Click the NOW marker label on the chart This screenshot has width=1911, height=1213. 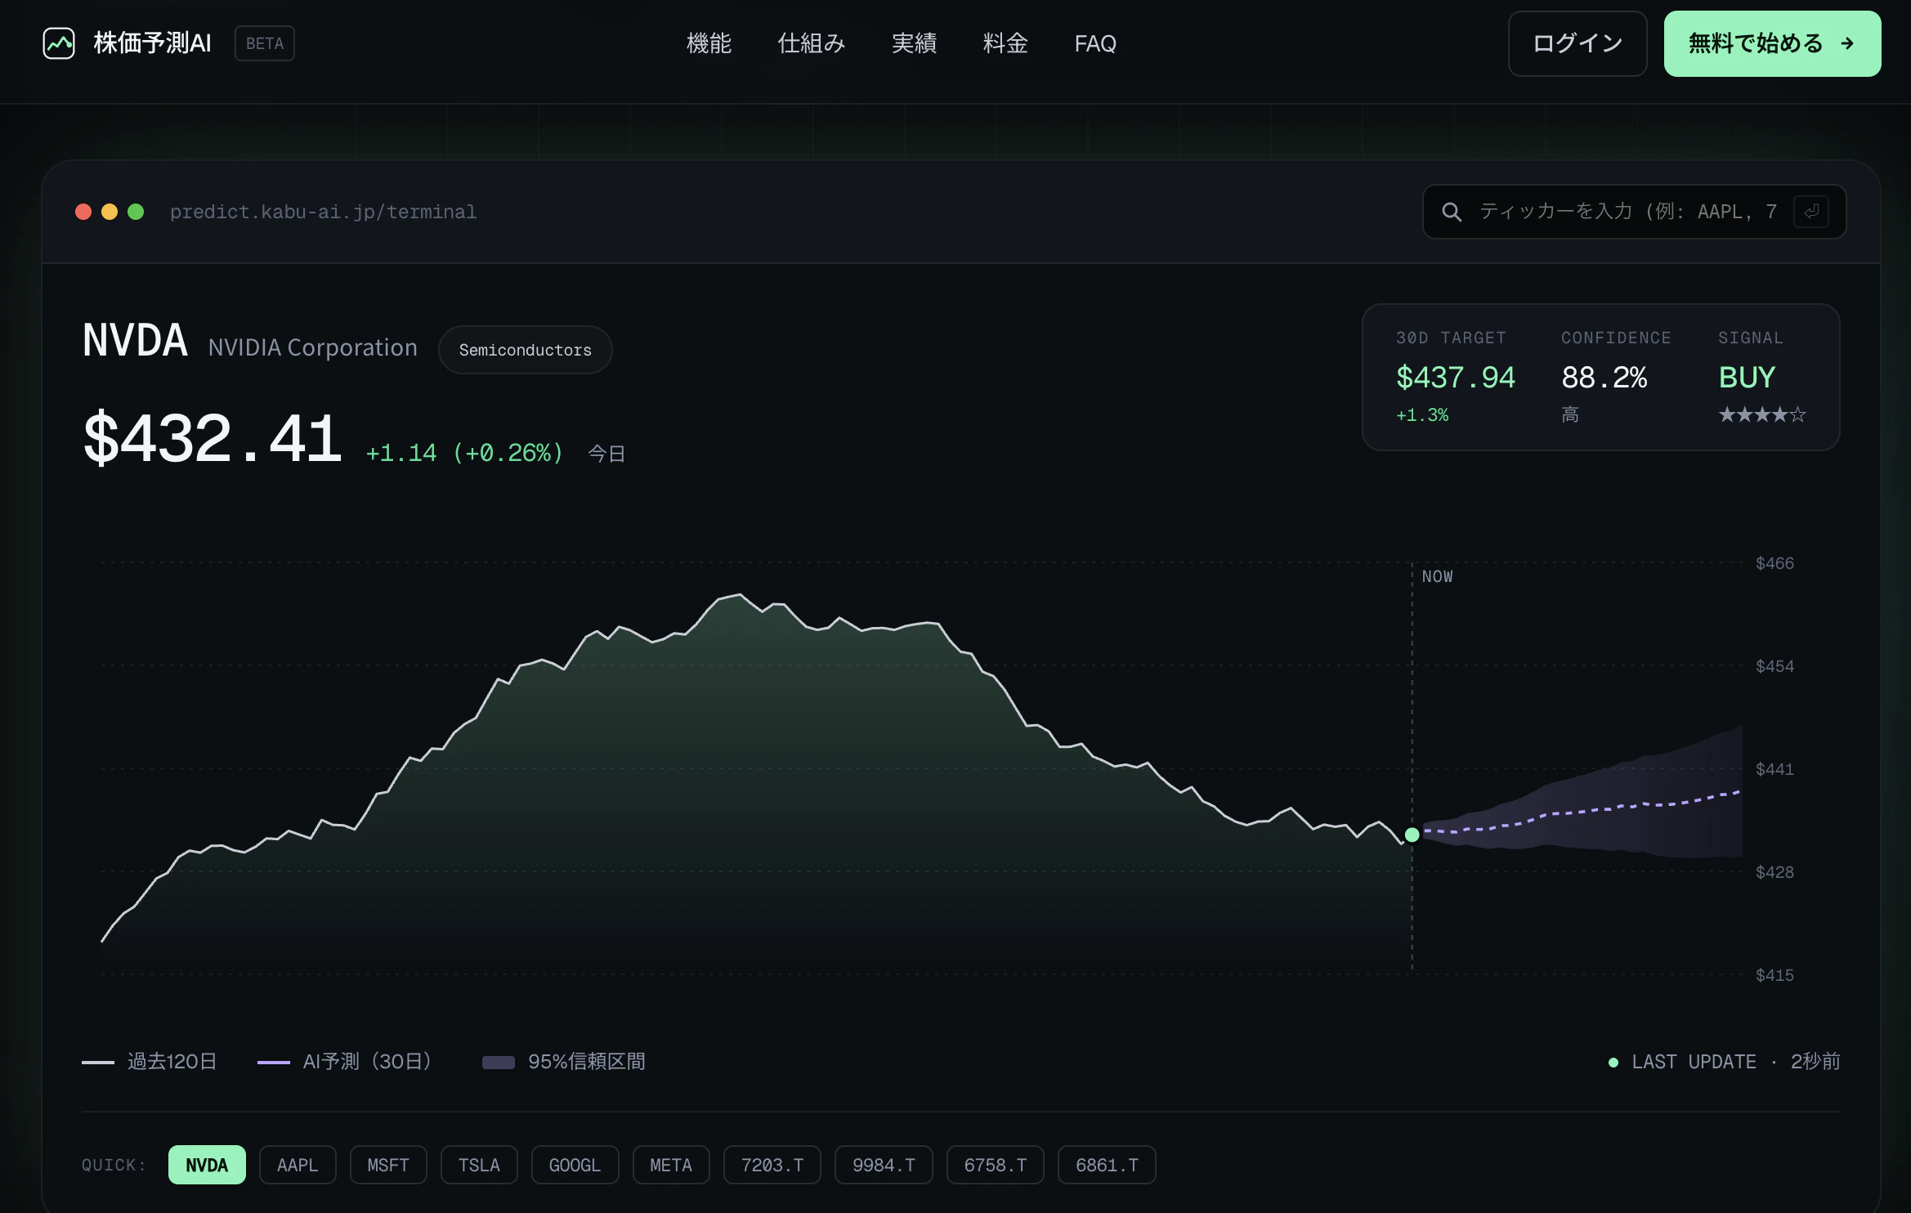[1437, 576]
